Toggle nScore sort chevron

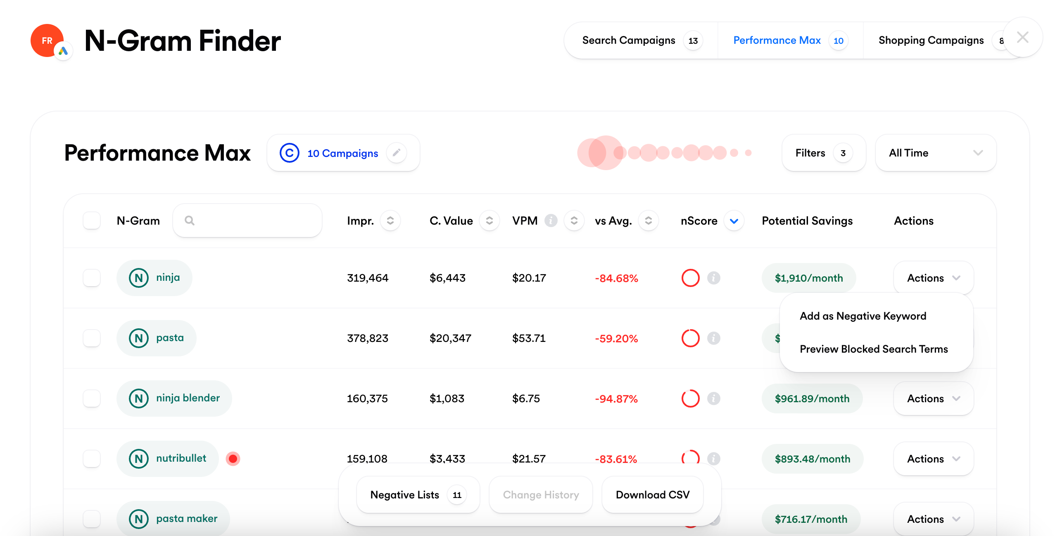tap(734, 221)
